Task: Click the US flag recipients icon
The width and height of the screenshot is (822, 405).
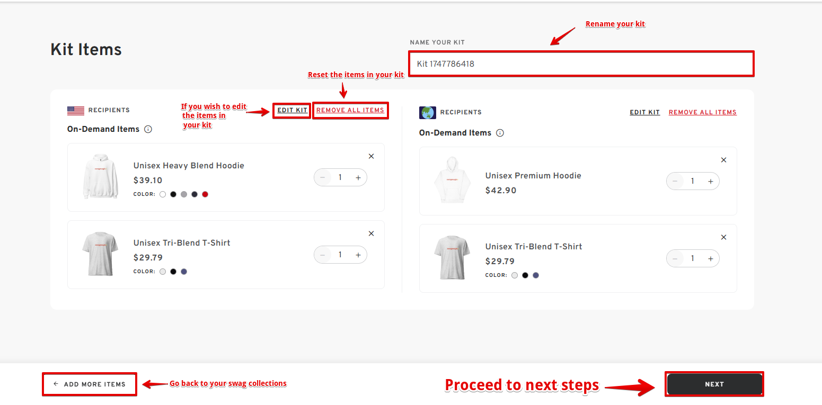Action: (76, 111)
